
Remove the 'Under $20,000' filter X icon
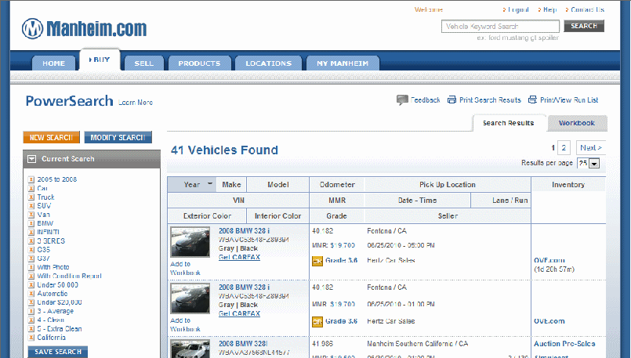coord(31,302)
